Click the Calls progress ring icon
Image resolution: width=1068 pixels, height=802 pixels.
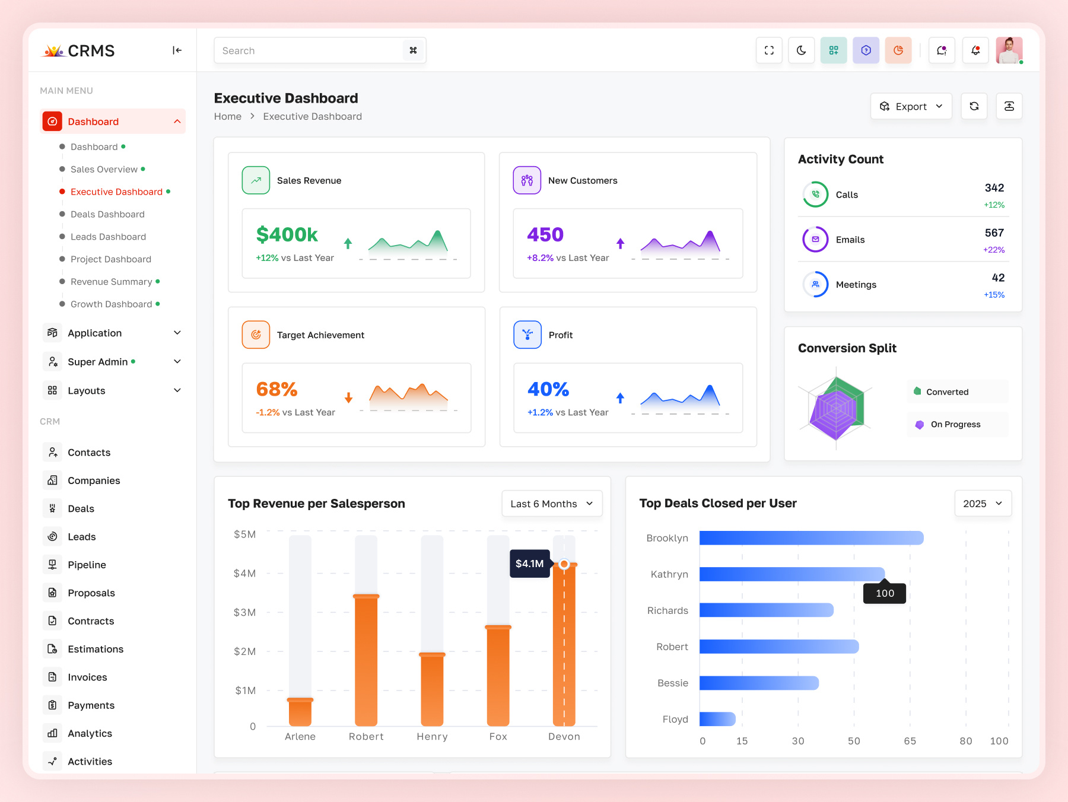815,194
